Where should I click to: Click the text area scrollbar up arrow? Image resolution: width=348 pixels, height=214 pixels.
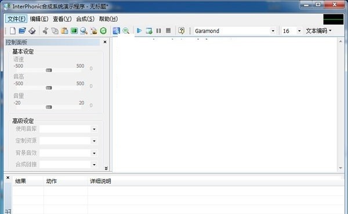pos(340,41)
